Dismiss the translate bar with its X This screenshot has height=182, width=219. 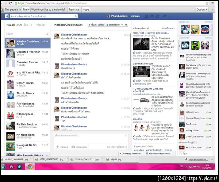point(212,9)
